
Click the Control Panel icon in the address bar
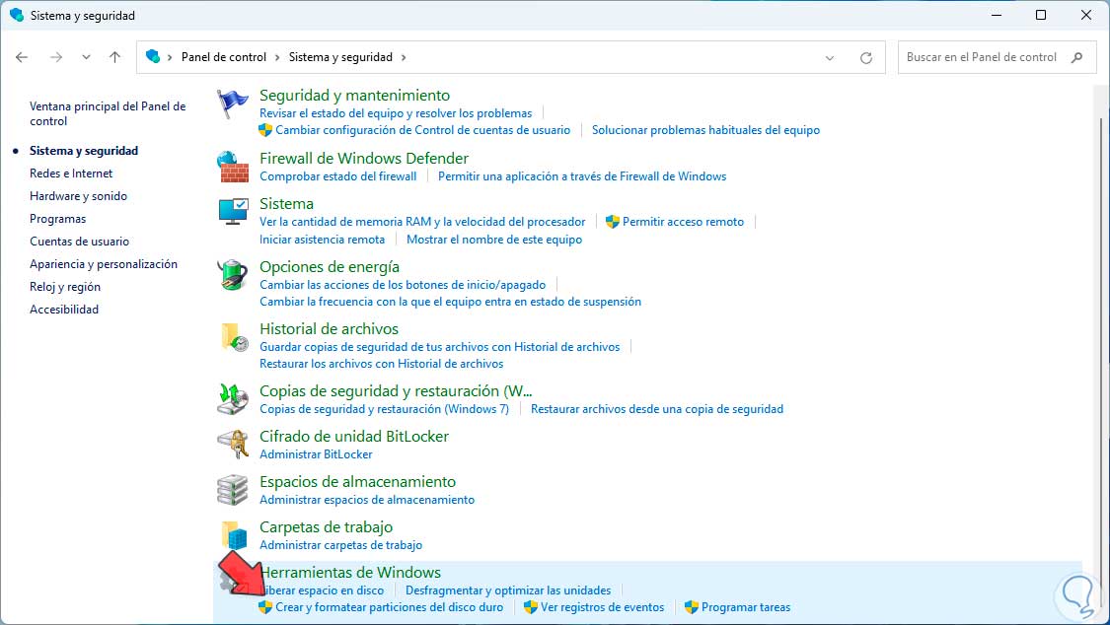click(152, 56)
